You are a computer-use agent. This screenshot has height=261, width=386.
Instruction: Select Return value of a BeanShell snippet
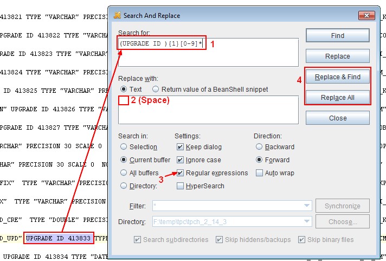pyautogui.click(x=156, y=89)
